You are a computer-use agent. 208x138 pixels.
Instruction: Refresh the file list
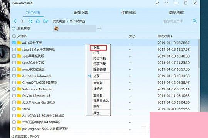(x=30, y=21)
